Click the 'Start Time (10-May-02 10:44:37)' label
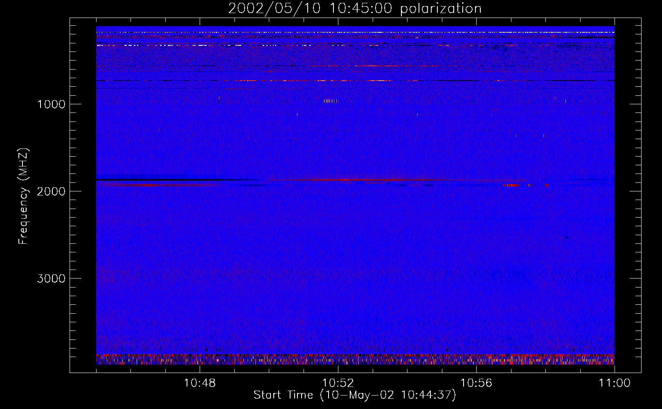 tap(355, 395)
